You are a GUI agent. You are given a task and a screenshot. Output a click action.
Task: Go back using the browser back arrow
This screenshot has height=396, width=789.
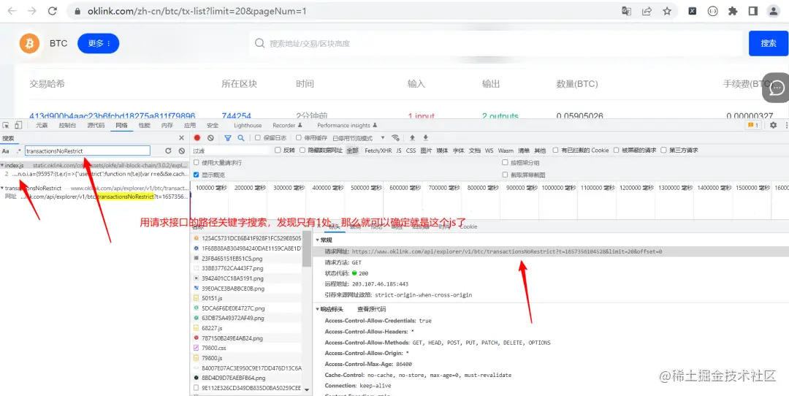(12, 11)
